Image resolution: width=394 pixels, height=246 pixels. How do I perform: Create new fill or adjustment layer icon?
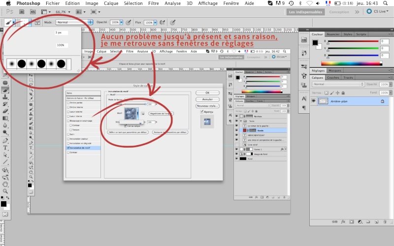(x=360, y=222)
